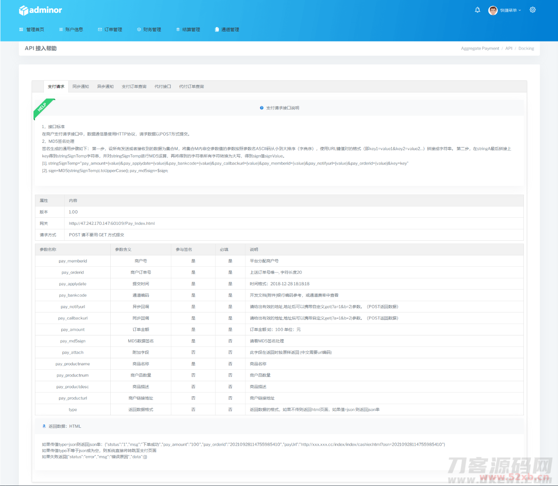This screenshot has height=486, width=558.
Task: Click the gateway URL in table
Action: pyautogui.click(x=112, y=224)
